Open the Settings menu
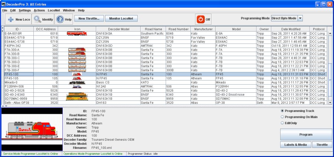The height and width of the screenshot is (157, 334). pyautogui.click(x=25, y=10)
